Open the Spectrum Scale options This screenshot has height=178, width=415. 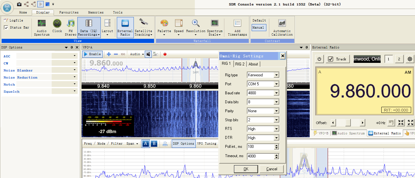(215, 28)
